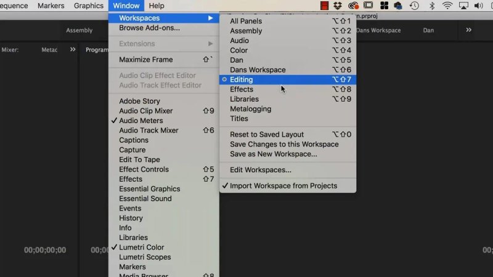Open Audio Clip Mixer panel
The width and height of the screenshot is (493, 277).
(x=163, y=111)
